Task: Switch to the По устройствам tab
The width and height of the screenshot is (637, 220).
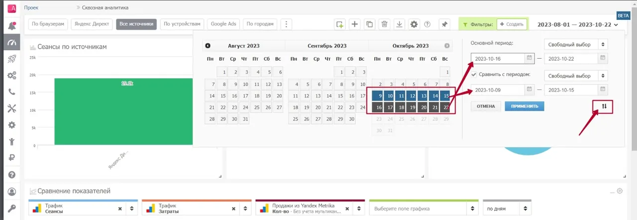Action: [x=182, y=24]
